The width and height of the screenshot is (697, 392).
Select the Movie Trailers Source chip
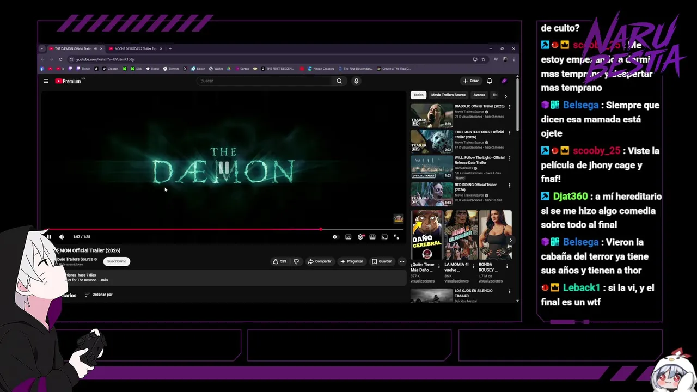click(448, 95)
